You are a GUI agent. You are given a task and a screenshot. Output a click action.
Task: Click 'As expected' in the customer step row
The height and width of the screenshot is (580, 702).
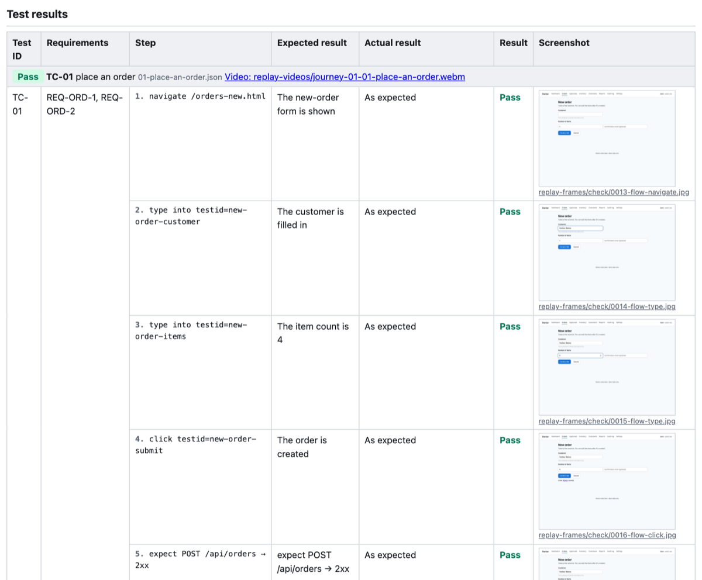point(390,212)
